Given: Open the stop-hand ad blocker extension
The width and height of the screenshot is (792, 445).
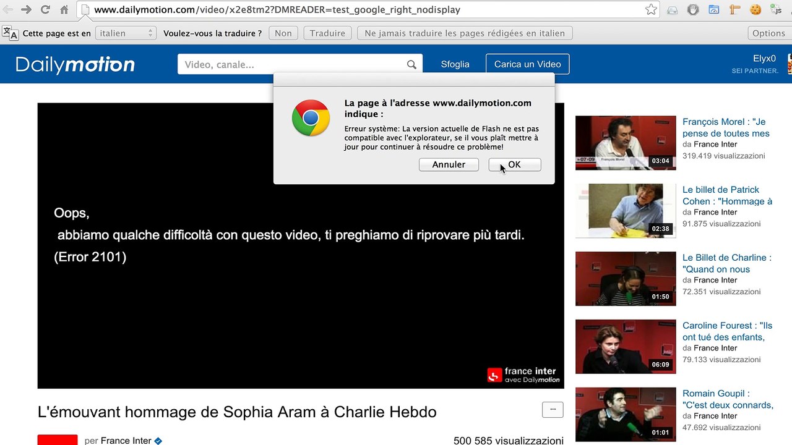Looking at the screenshot, I should click(x=694, y=10).
